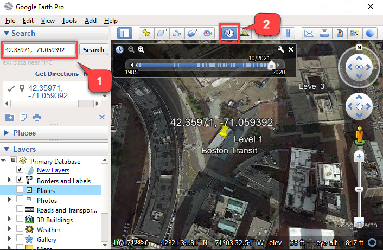
Task: Collapse the Layers panel
Action: point(7,149)
